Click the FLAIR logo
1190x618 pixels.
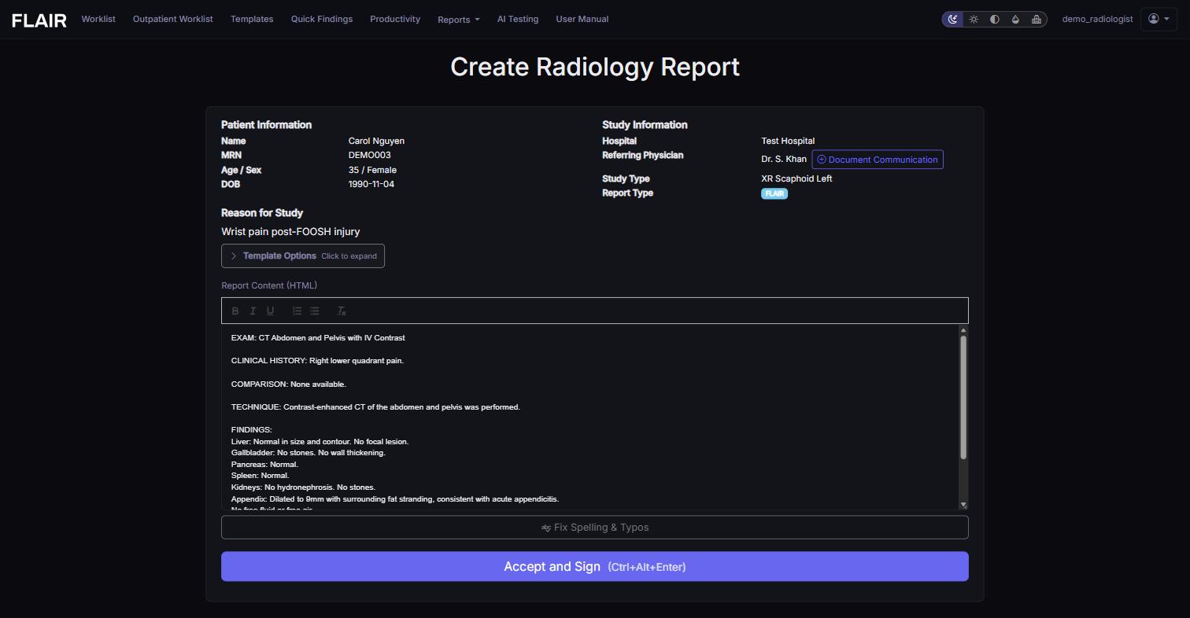pos(39,20)
